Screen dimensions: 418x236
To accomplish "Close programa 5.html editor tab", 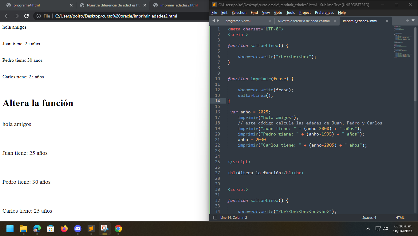I will click(270, 21).
